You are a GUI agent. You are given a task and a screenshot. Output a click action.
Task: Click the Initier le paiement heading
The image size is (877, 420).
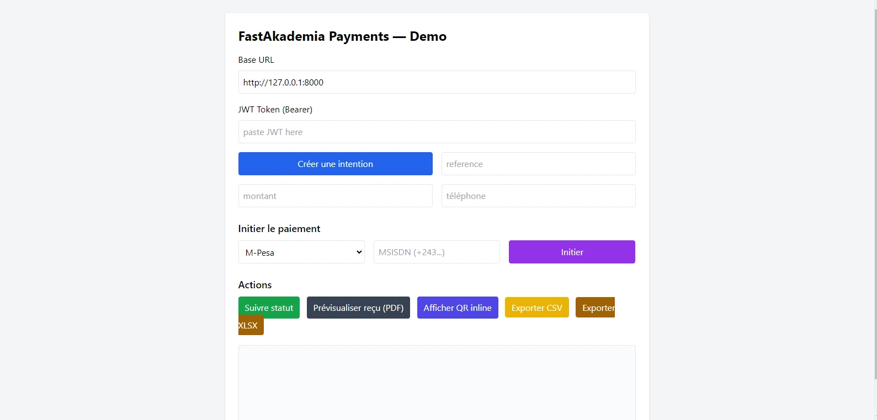[x=279, y=229]
